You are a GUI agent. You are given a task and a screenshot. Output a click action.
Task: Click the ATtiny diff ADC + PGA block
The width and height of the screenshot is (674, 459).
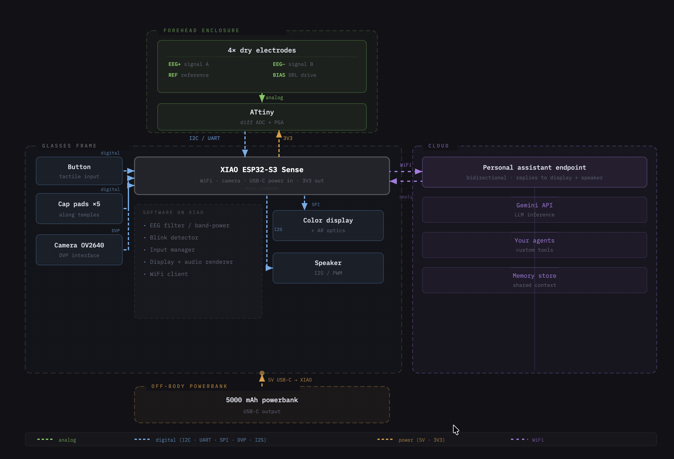point(262,117)
